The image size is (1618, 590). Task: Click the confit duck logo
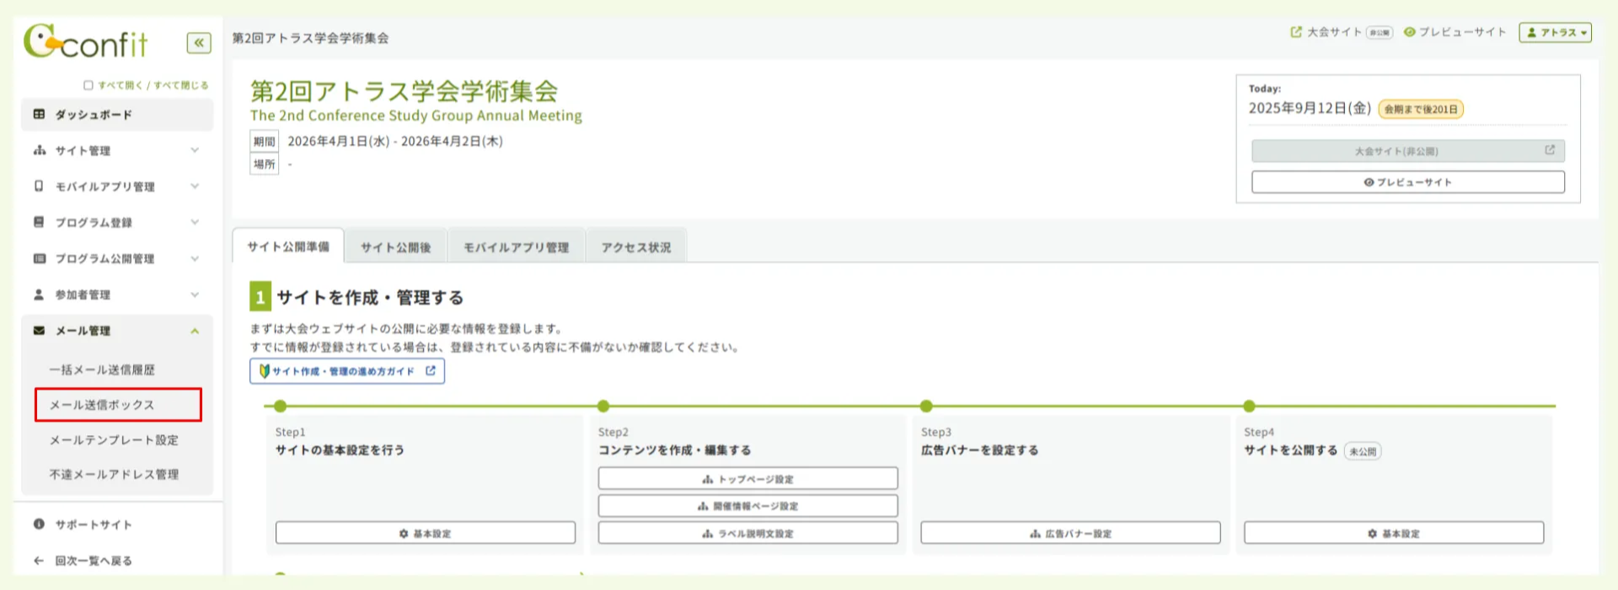click(85, 42)
